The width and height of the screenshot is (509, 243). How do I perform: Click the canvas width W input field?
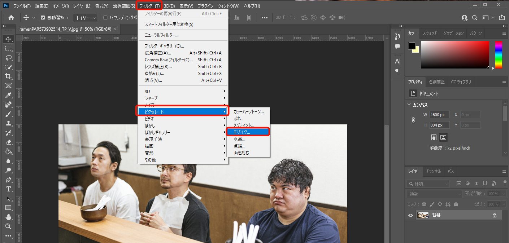pos(440,115)
